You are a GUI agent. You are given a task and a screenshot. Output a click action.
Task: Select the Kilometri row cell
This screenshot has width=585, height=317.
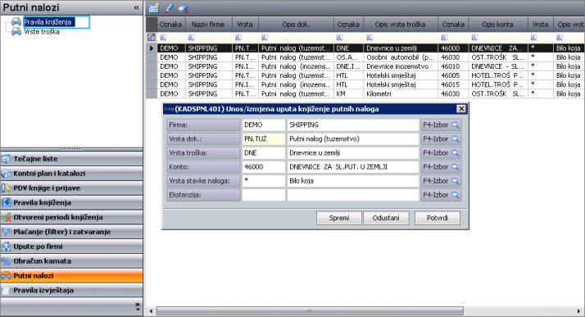401,94
